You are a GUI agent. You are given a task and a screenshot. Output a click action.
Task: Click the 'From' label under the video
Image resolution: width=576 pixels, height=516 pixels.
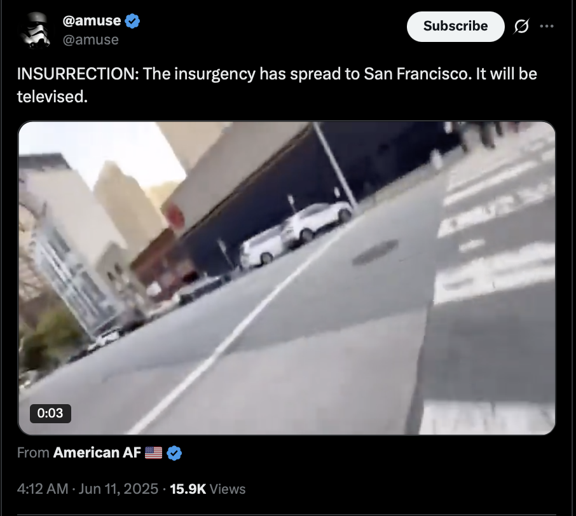[x=33, y=453]
